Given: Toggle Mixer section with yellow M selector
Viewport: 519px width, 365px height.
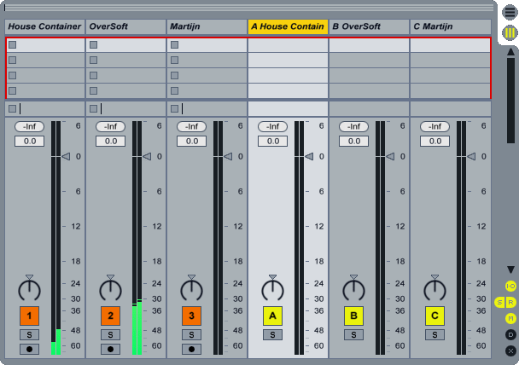Looking at the screenshot, I should coord(510,318).
